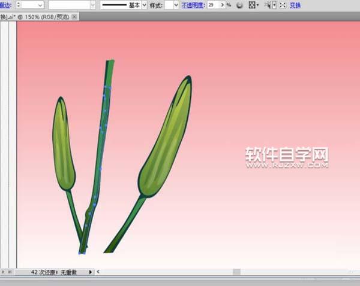Screen dimensions: 360x286
Task: Open the stroke weight dropdown
Action: point(40,5)
